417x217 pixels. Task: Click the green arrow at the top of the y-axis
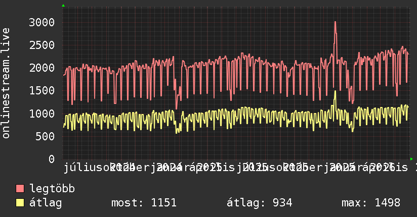pyautogui.click(x=63, y=6)
